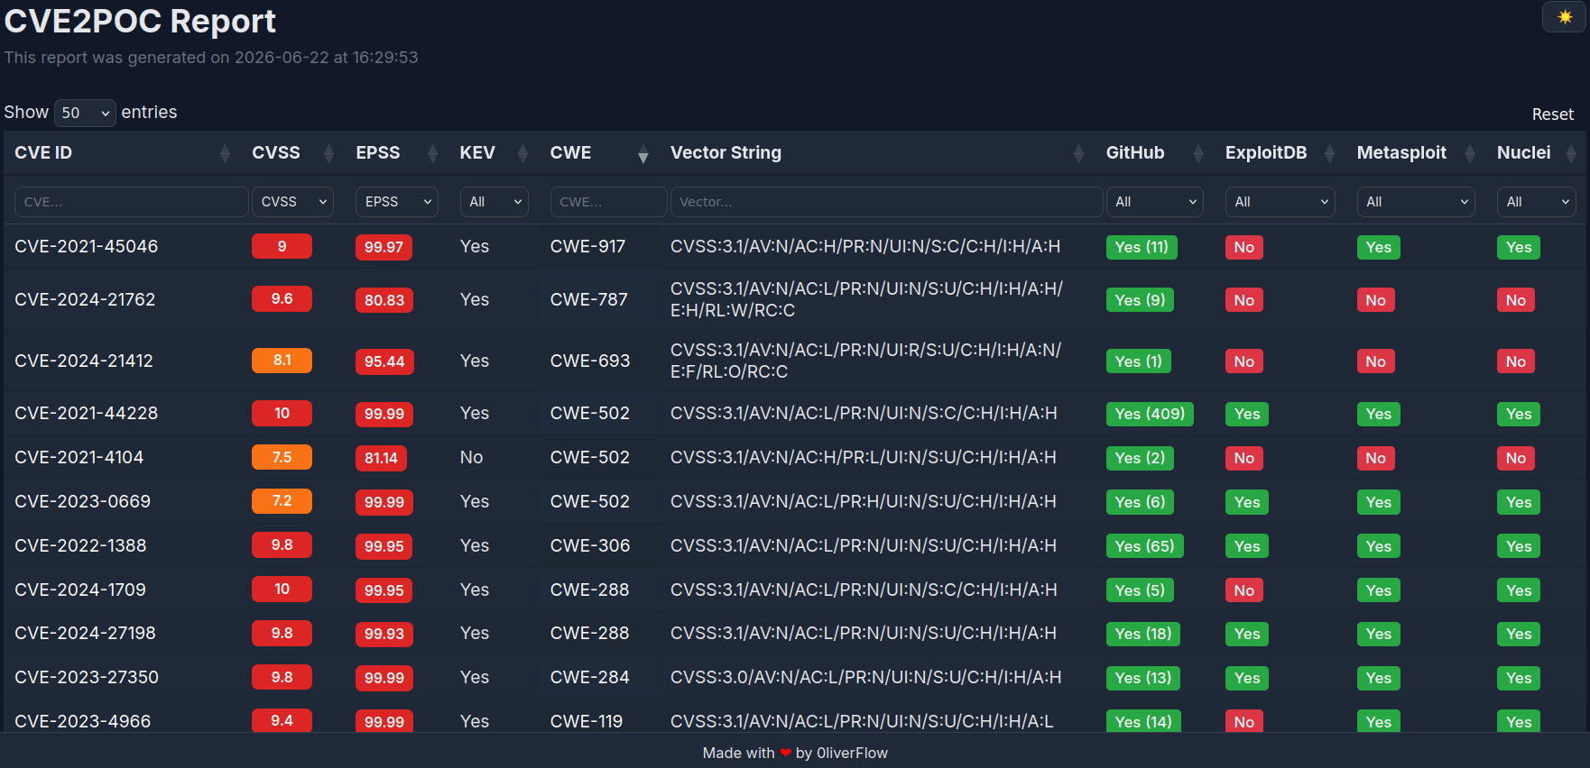Sort by CVSS column arrows

click(x=328, y=154)
